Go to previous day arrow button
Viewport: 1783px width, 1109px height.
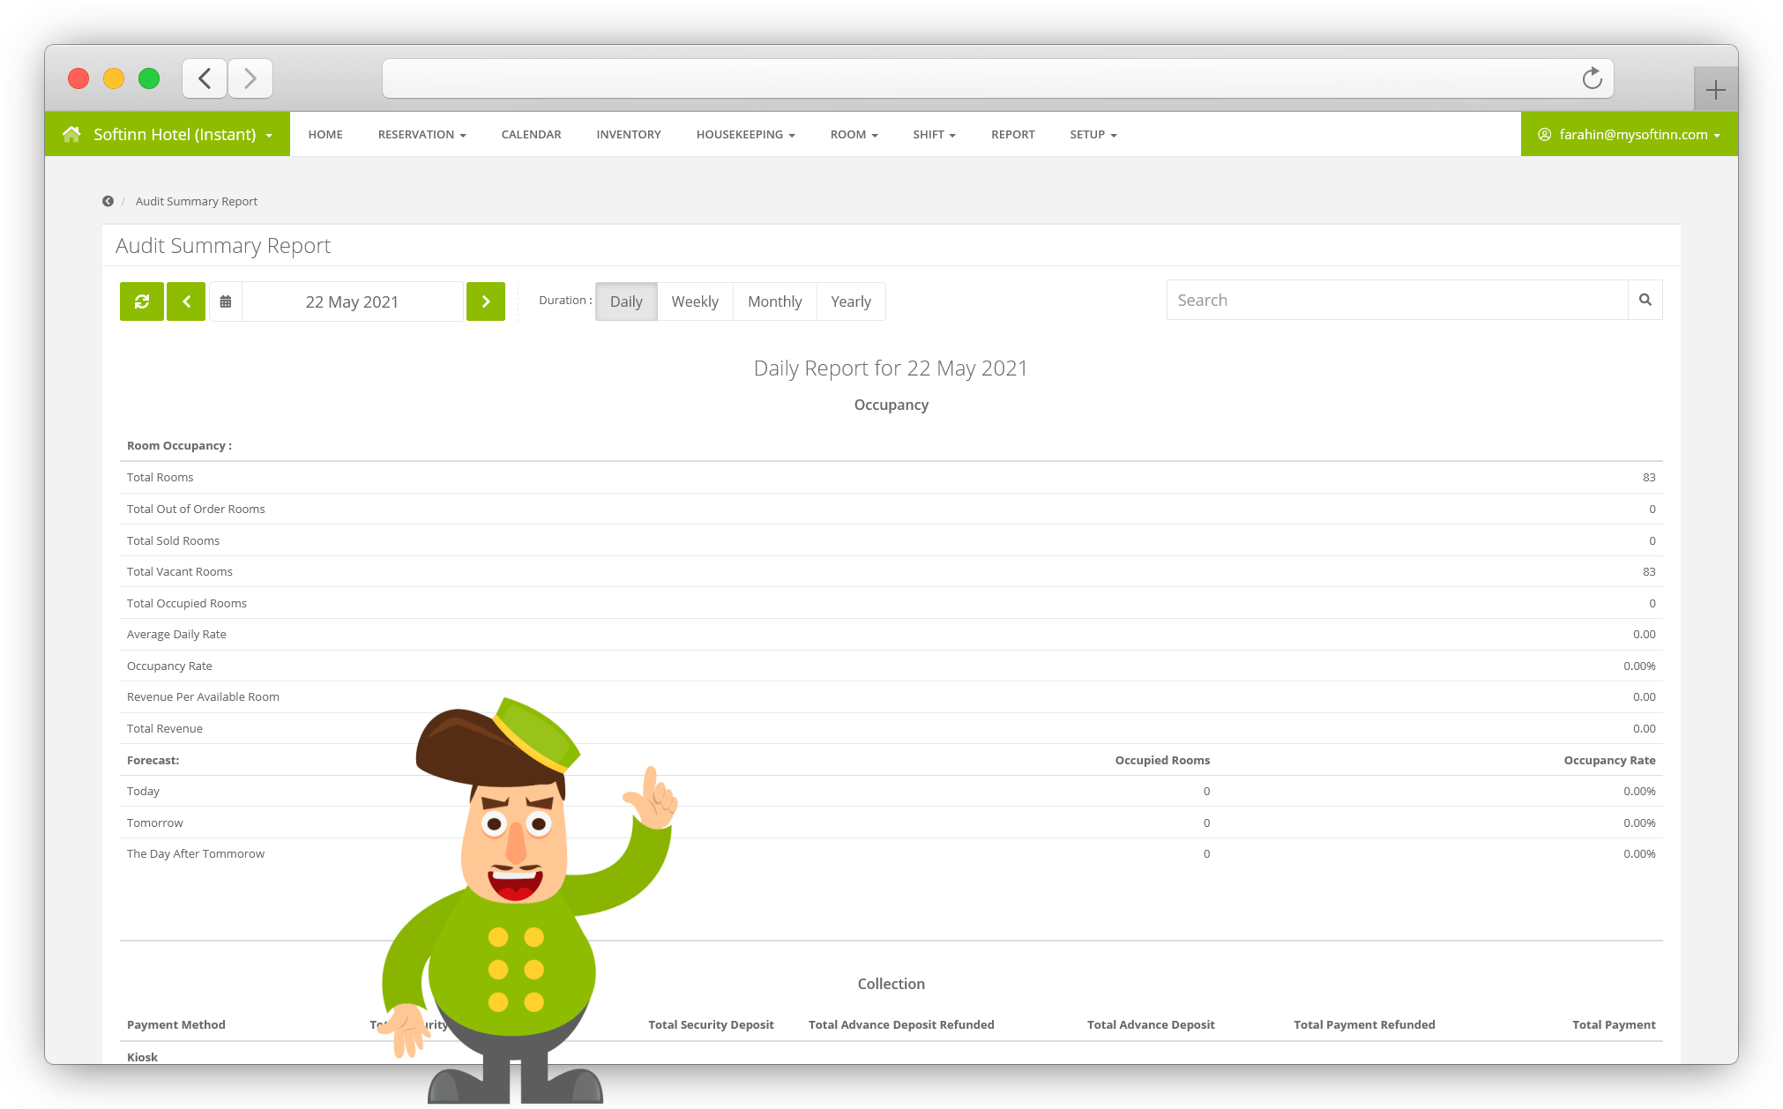tap(186, 301)
